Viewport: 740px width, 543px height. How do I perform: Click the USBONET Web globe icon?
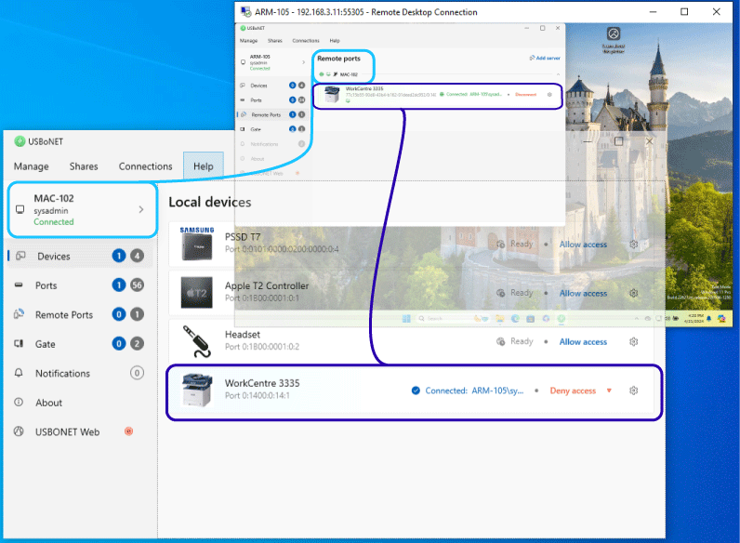click(x=19, y=431)
